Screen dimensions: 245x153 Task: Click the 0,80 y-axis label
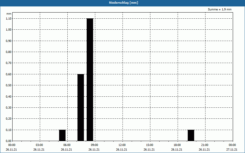9,52
